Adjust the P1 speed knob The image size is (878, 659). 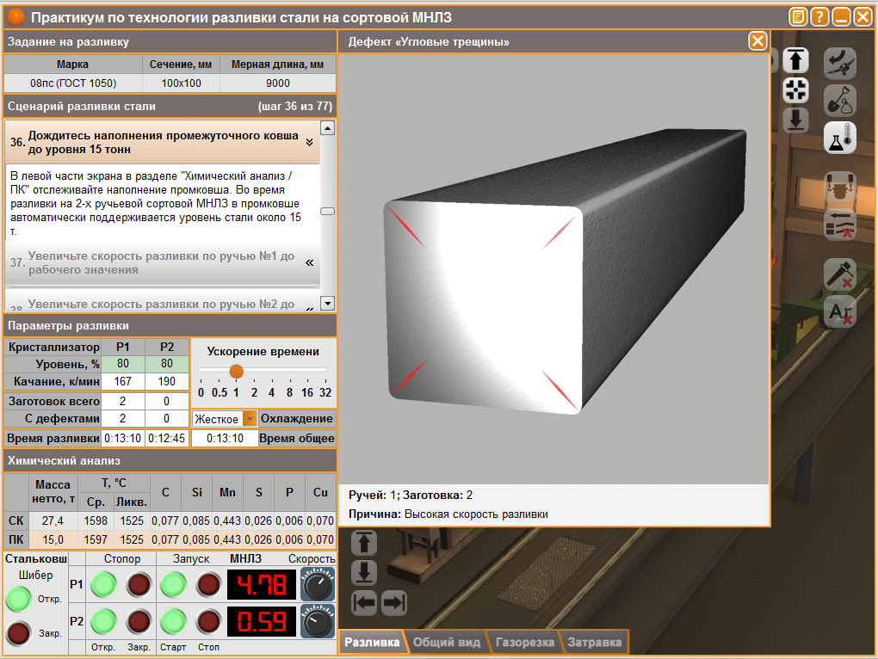click(x=318, y=584)
